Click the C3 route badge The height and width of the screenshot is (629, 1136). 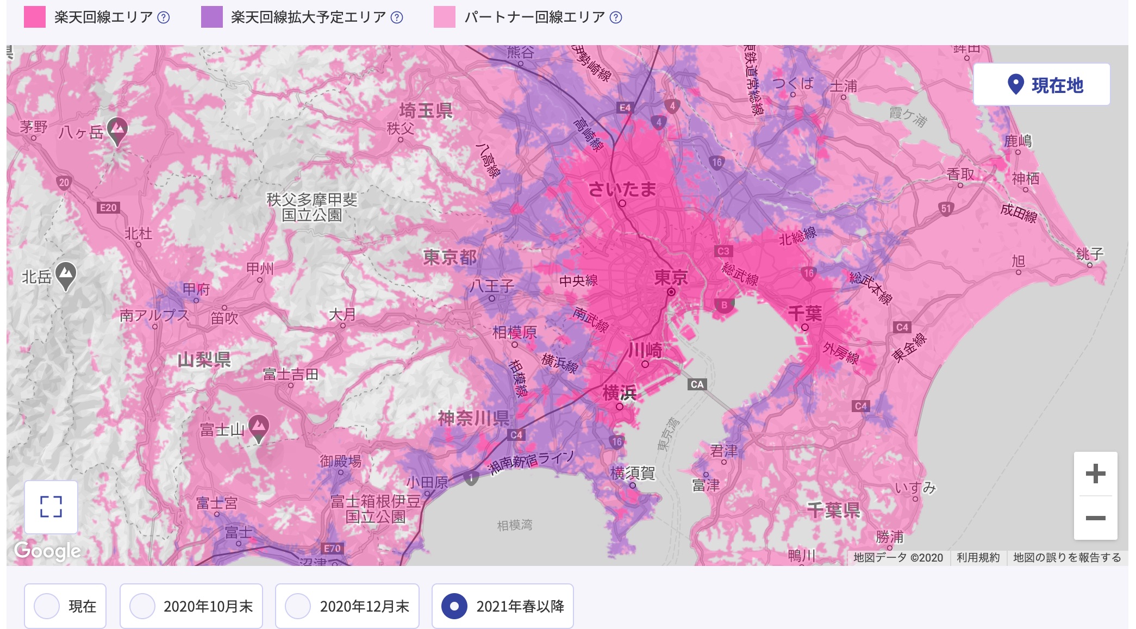point(723,251)
